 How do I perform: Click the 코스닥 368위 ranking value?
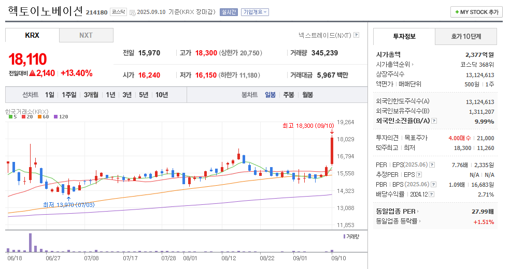tap(477, 65)
